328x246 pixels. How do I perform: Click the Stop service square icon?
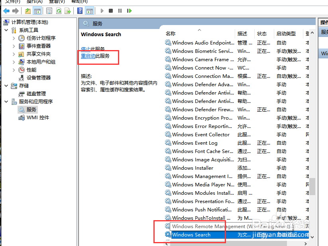111,11
